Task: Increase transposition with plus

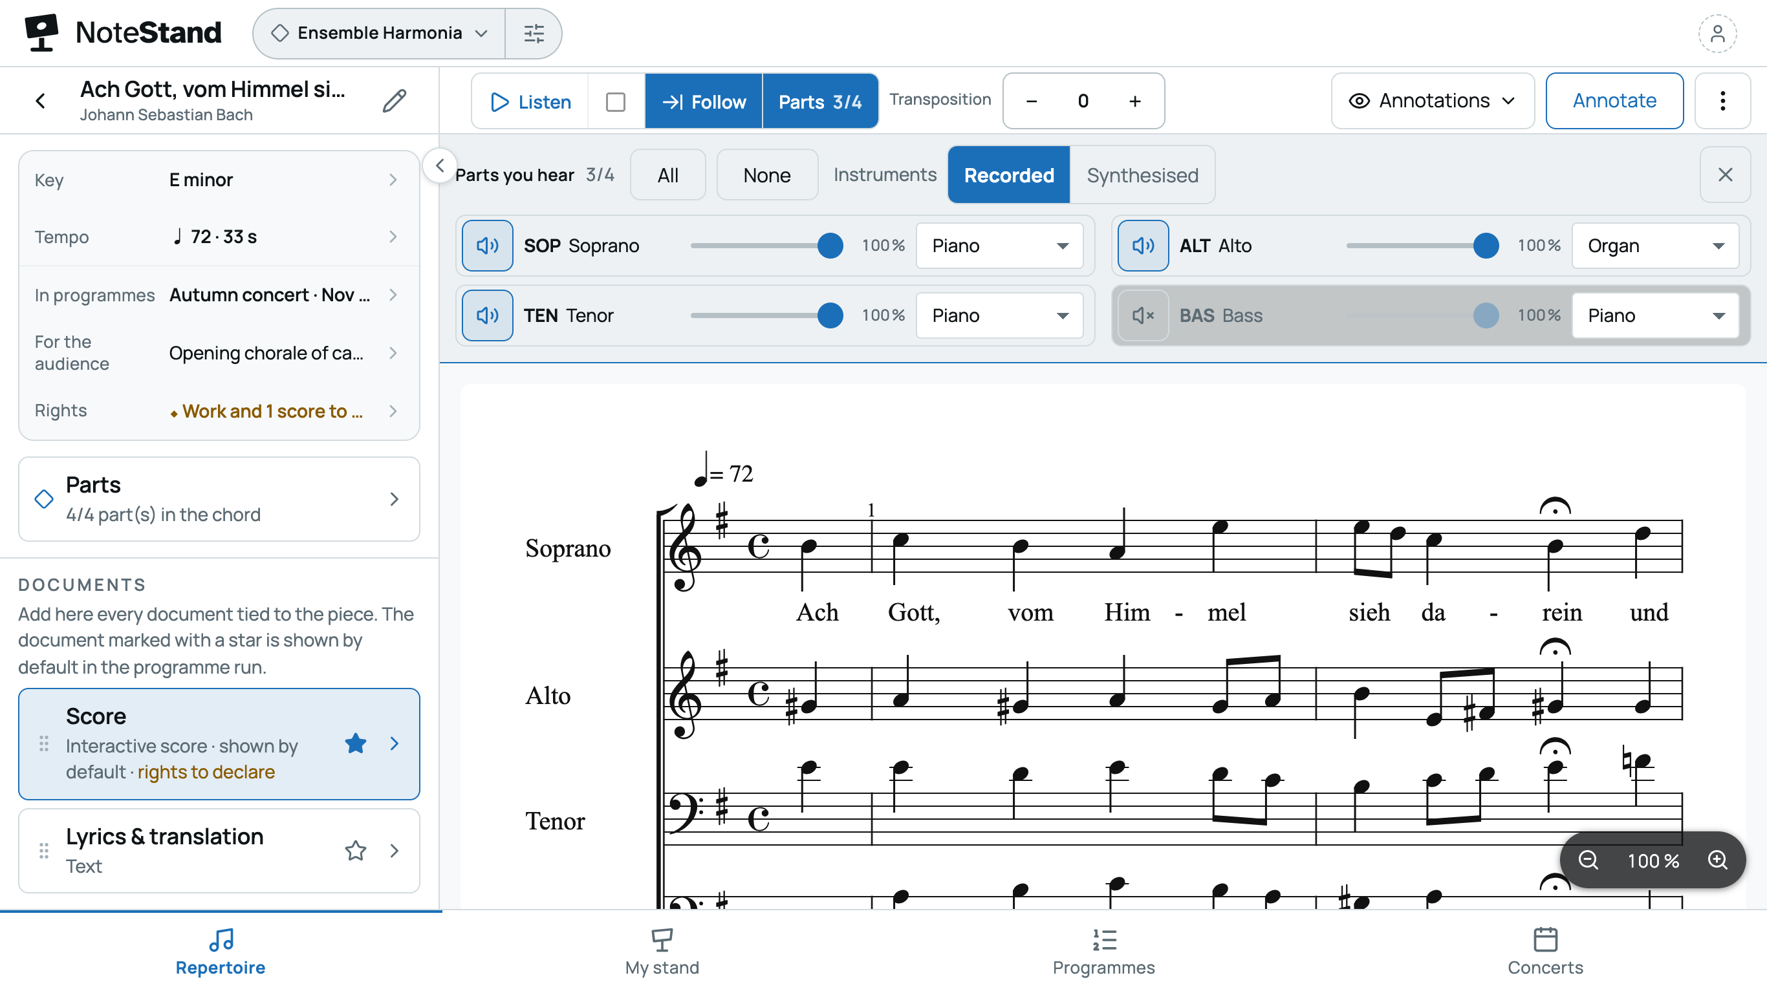Action: 1135,101
